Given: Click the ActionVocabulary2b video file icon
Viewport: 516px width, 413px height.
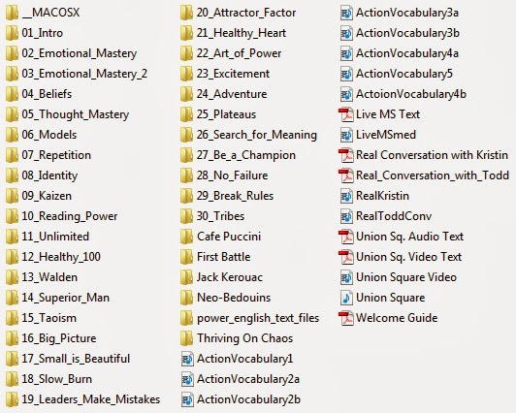Looking at the screenshot, I should pos(187,399).
